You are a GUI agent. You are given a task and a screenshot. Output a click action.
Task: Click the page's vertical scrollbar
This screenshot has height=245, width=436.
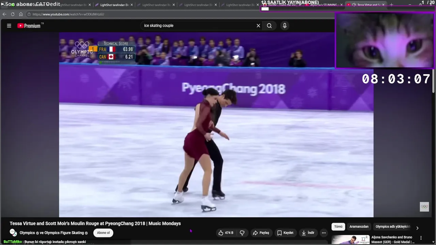434,81
